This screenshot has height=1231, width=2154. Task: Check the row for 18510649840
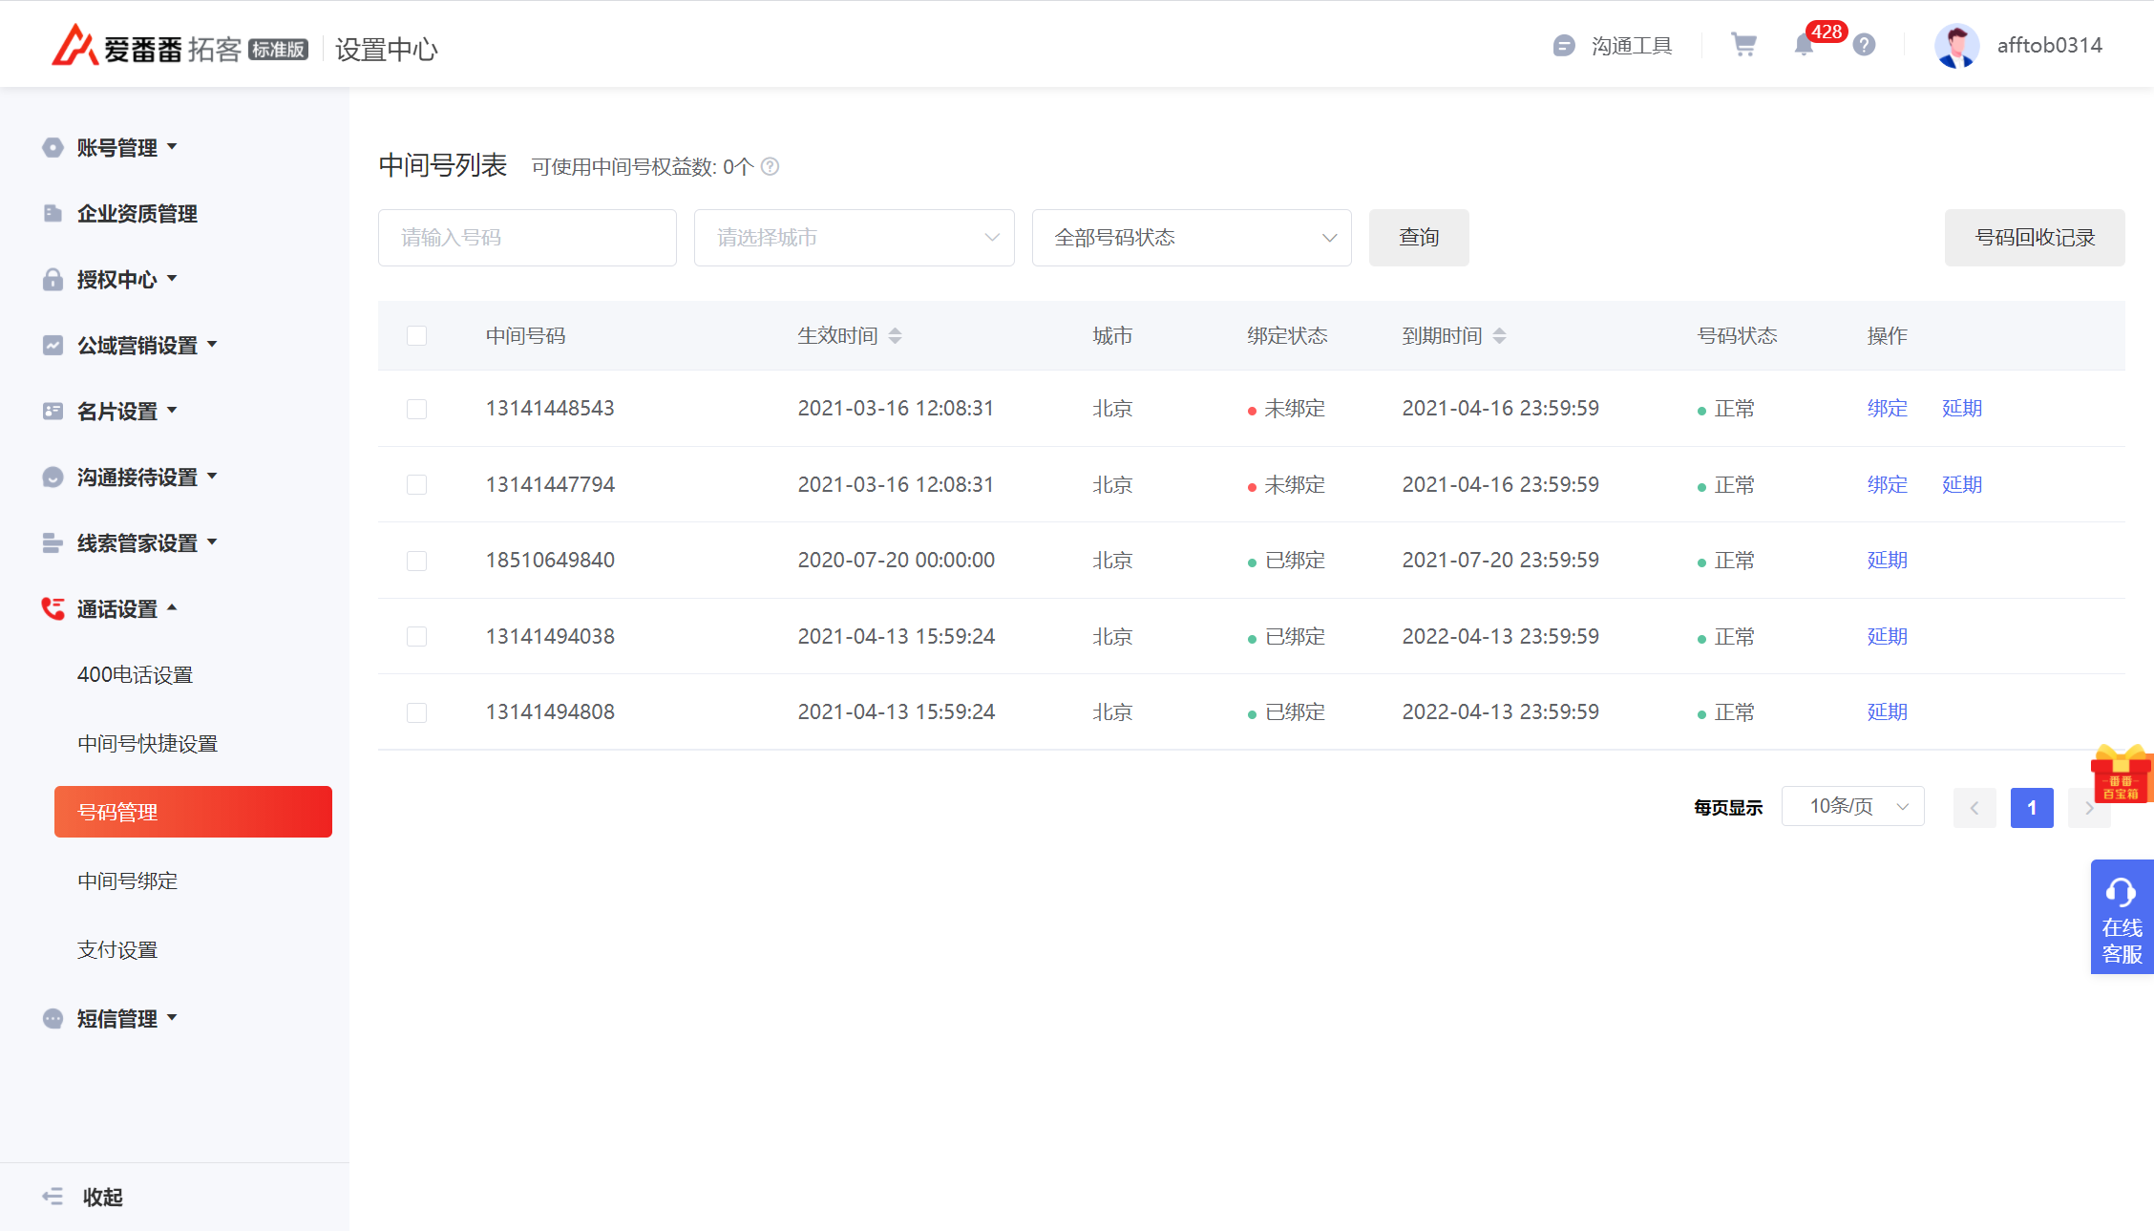click(416, 561)
